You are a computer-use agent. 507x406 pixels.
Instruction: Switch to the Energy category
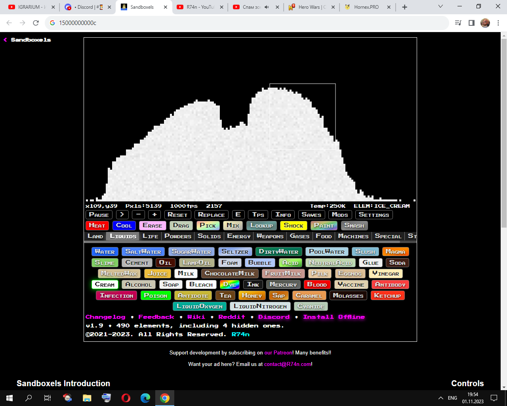pos(239,236)
